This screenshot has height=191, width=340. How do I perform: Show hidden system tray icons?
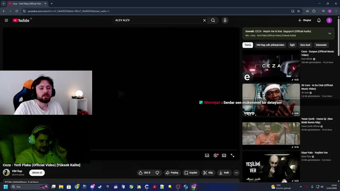click(301, 187)
